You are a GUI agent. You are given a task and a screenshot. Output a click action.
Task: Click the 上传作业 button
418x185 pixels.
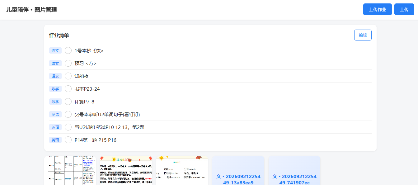click(x=377, y=9)
